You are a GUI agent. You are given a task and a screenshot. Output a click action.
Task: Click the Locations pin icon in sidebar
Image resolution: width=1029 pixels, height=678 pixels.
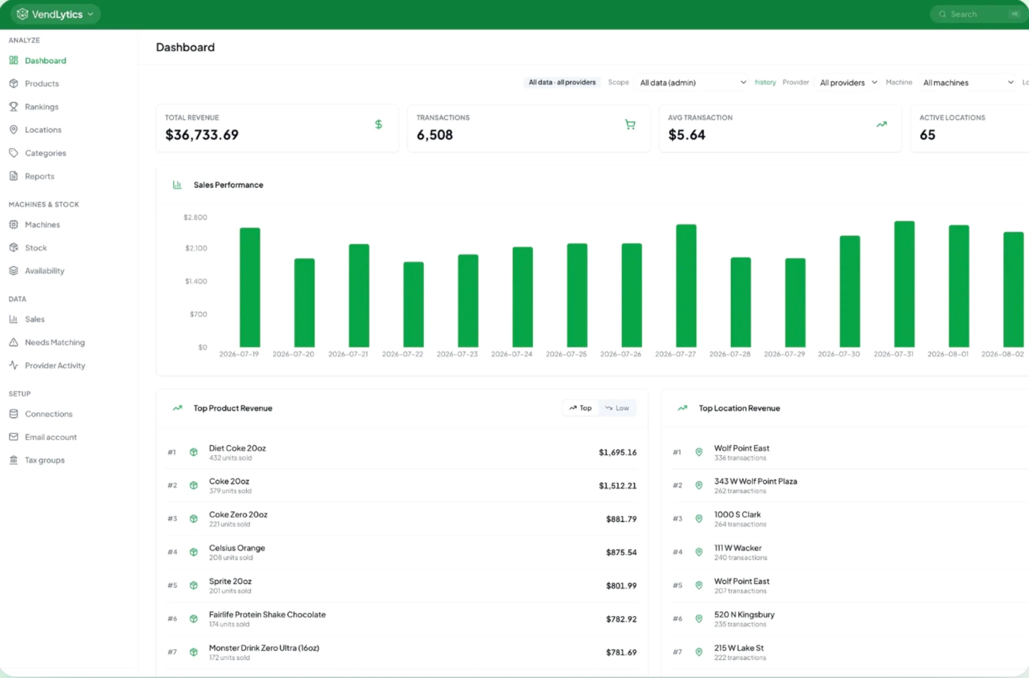point(13,130)
